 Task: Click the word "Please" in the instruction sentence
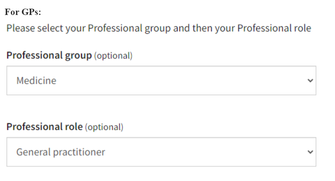point(20,29)
